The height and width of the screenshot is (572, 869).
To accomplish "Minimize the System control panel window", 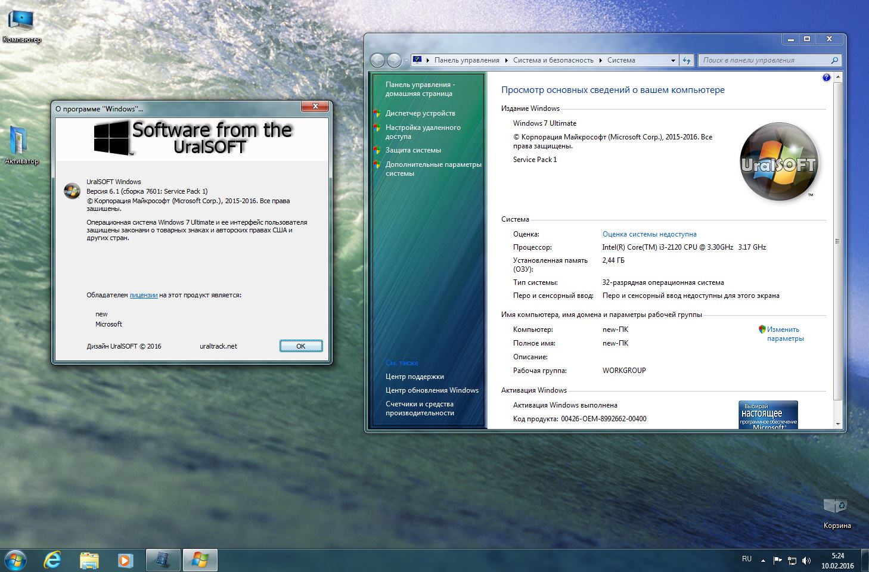I will tap(790, 39).
